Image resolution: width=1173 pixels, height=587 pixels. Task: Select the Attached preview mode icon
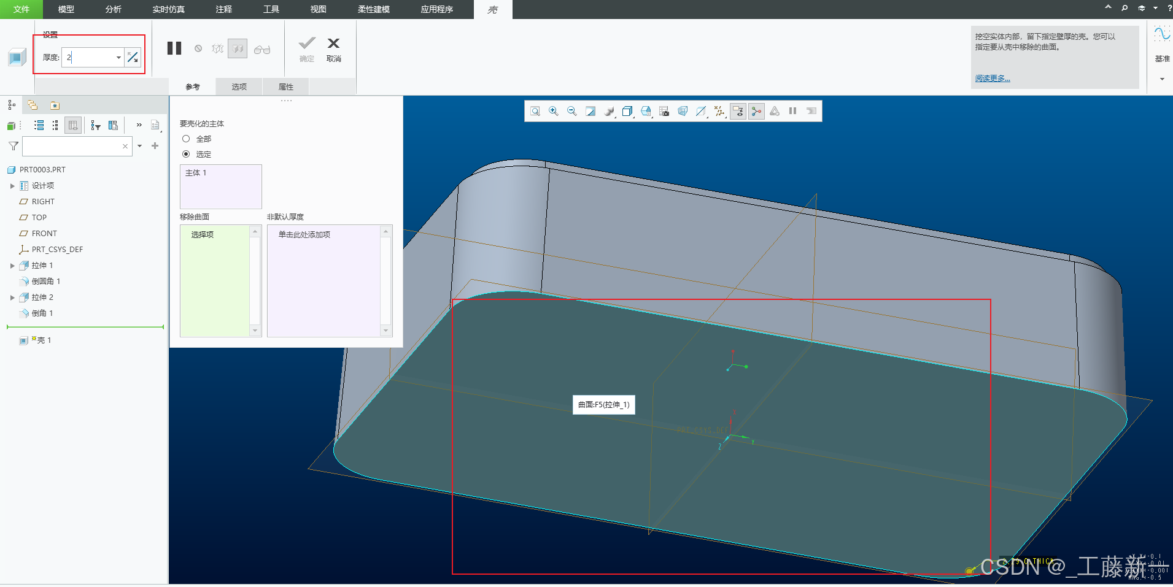click(x=238, y=48)
